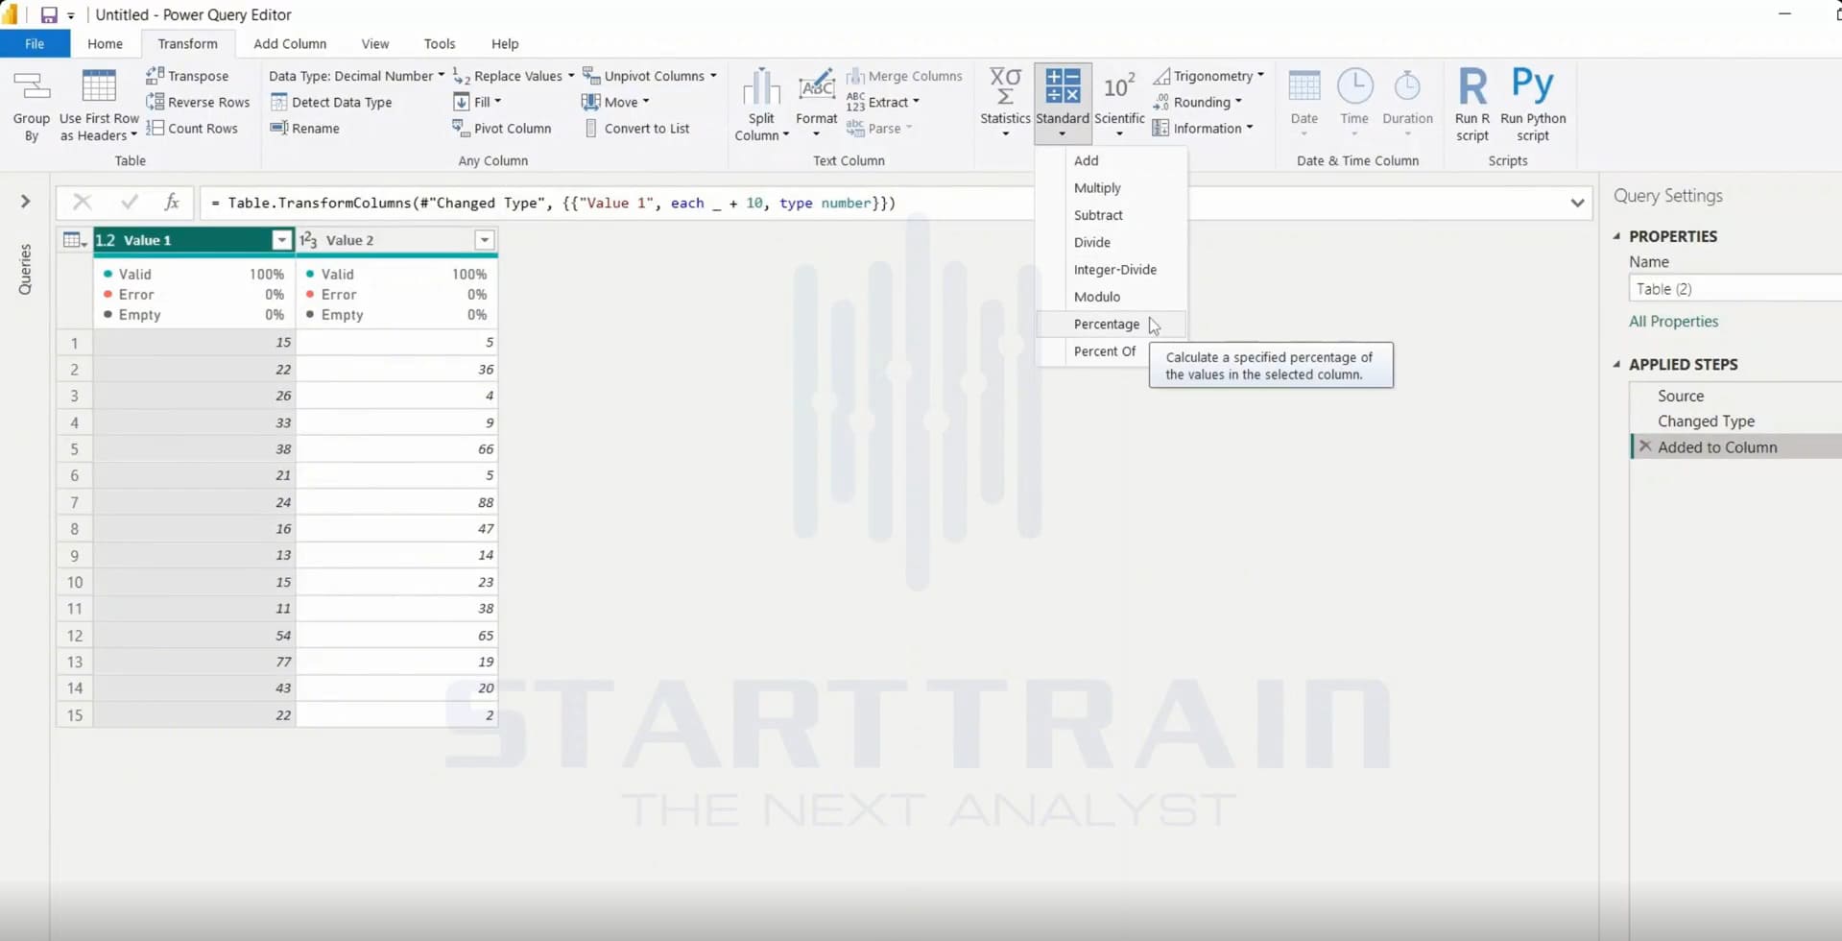
Task: Delete the Added to Column step
Action: [1645, 446]
